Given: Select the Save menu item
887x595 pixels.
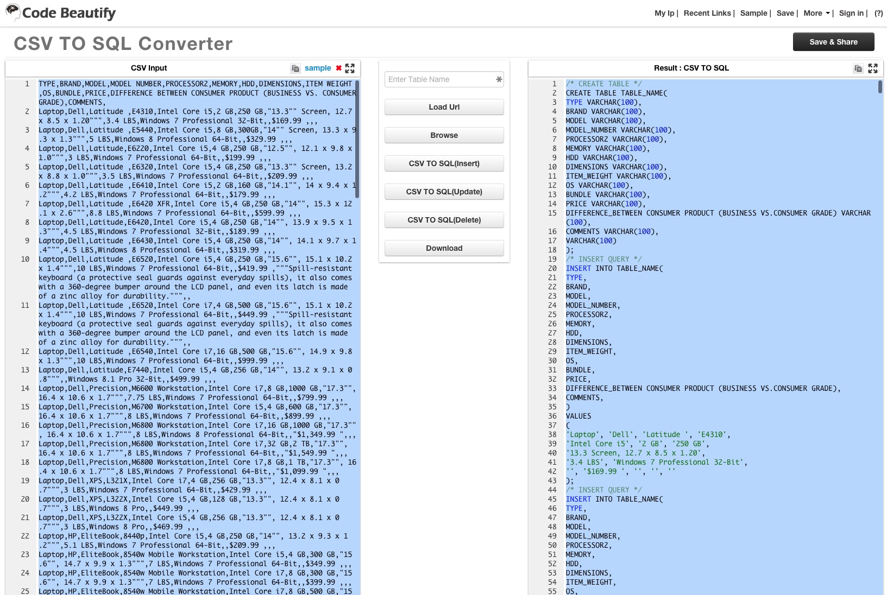Looking at the screenshot, I should tap(785, 13).
